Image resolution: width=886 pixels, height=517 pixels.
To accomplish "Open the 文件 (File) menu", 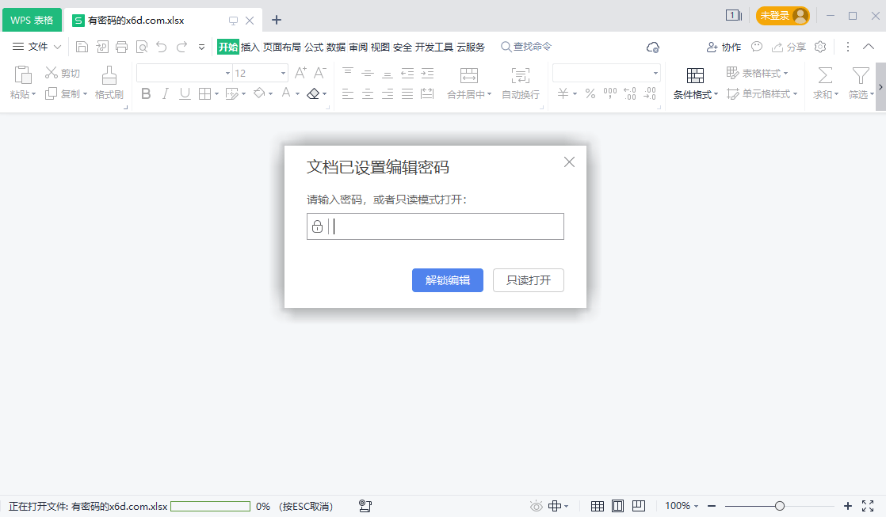I will coord(37,47).
